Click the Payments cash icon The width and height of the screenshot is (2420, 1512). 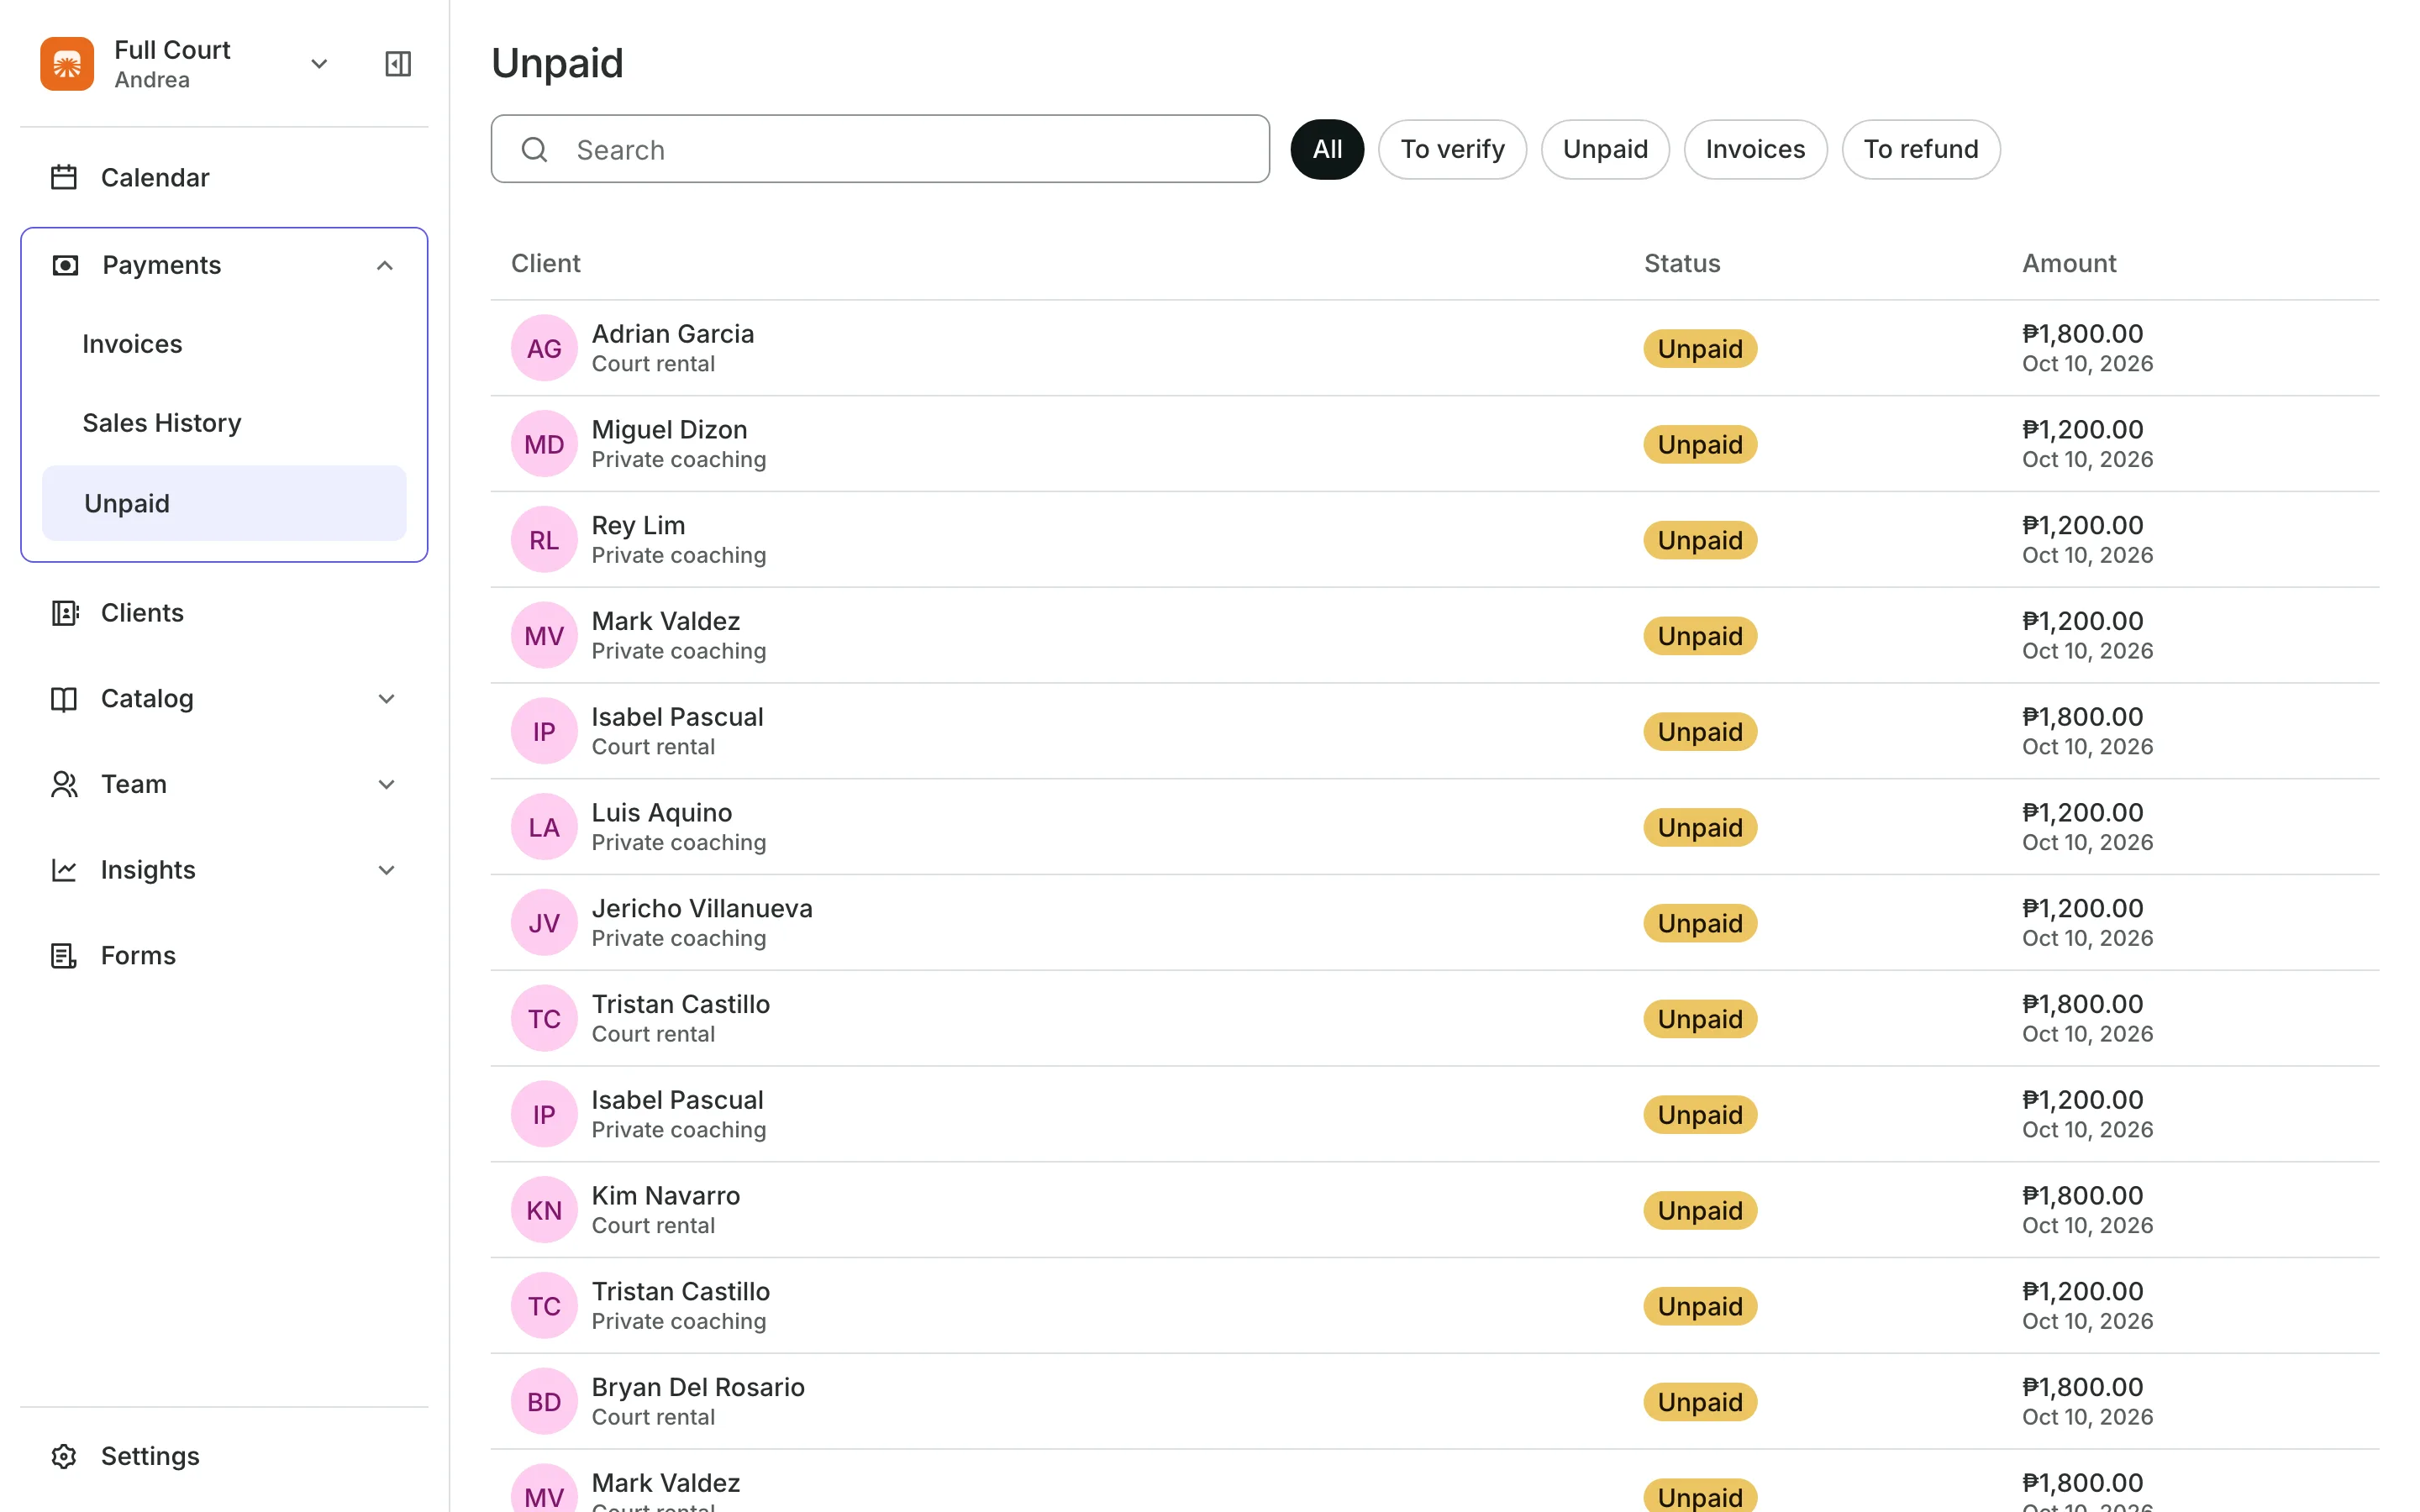65,265
